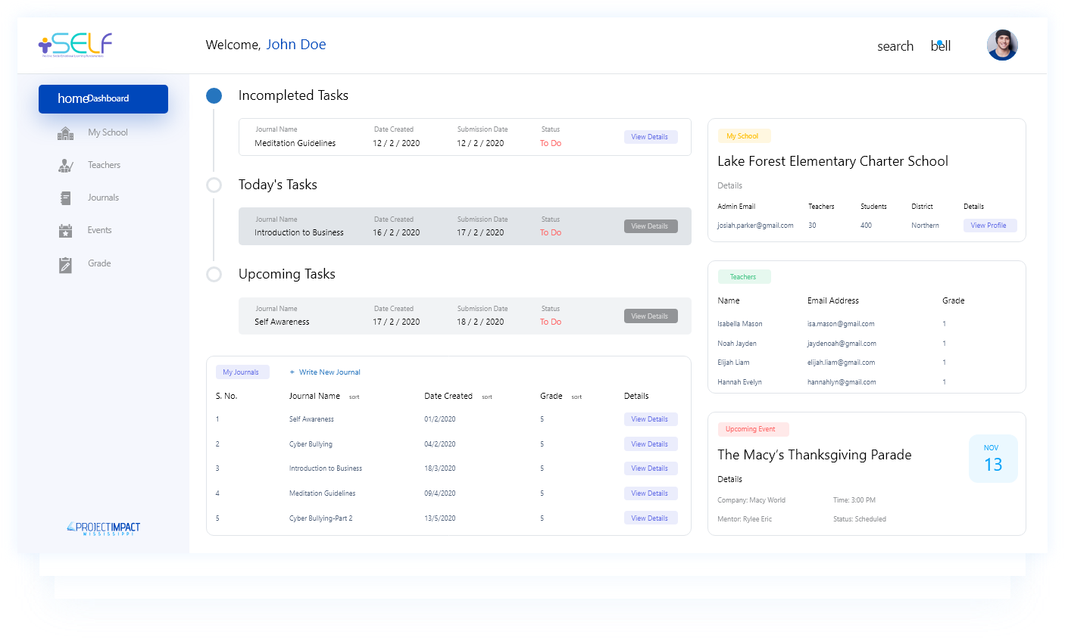Image resolution: width=1065 pixels, height=638 pixels.
Task: Open Teachers via its sidebar icon
Action: (x=66, y=166)
